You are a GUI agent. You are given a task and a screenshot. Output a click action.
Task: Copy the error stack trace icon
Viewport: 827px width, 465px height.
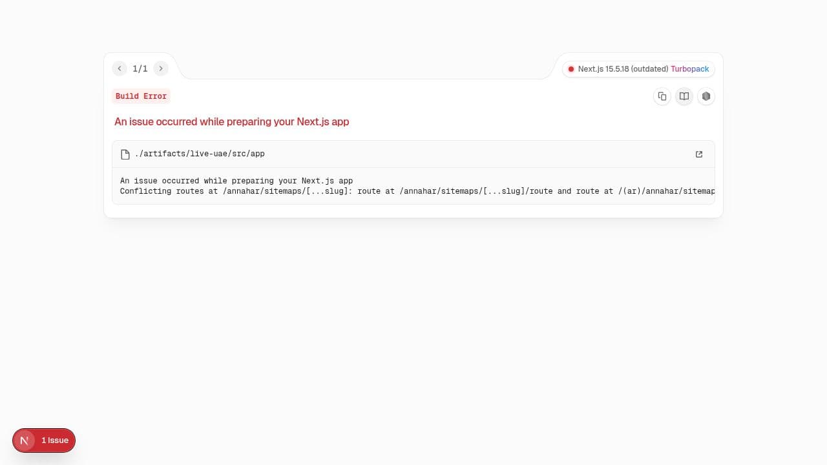tap(662, 96)
